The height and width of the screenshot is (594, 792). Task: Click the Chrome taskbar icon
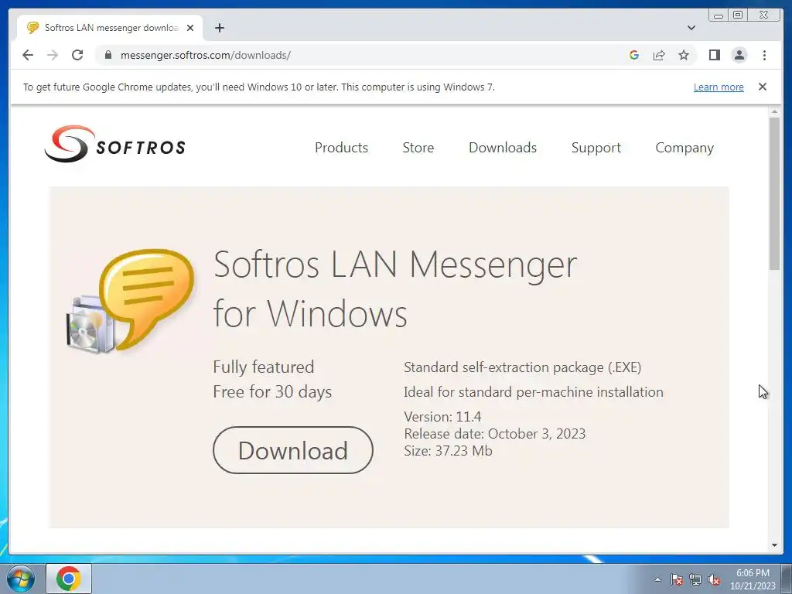point(69,579)
